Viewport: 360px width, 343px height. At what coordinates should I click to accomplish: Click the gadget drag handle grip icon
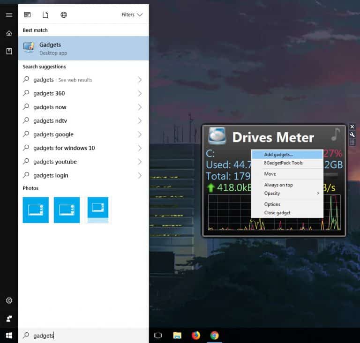[x=352, y=142]
